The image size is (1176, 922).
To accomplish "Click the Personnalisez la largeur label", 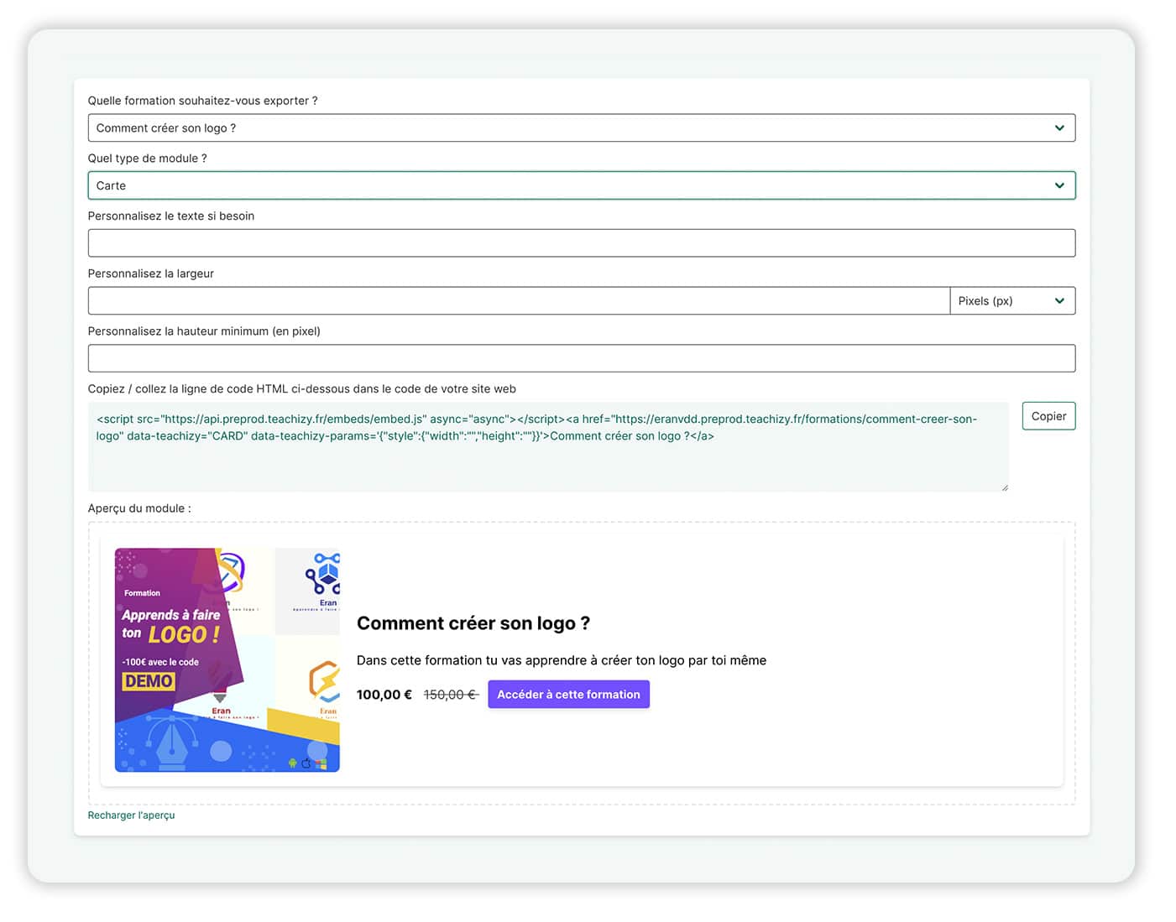I will coord(151,273).
